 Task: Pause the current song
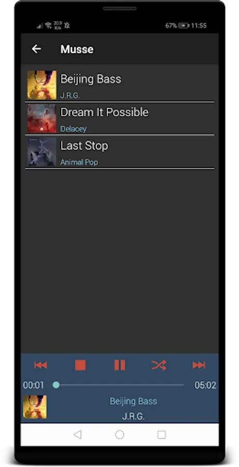click(x=120, y=365)
